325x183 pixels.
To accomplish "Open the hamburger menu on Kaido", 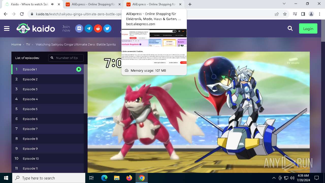I will tap(7, 28).
